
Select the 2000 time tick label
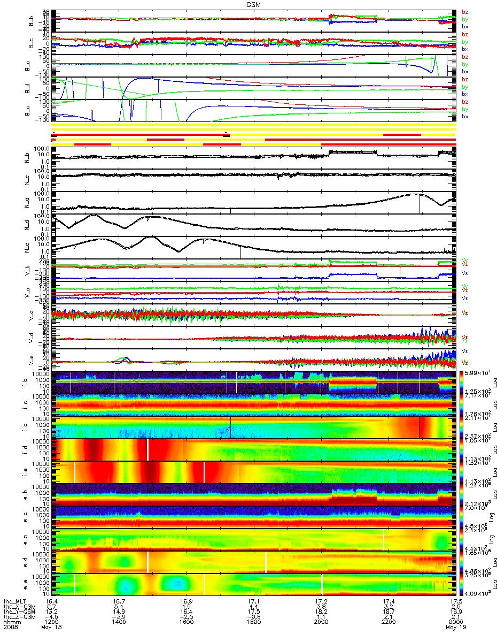click(x=321, y=622)
